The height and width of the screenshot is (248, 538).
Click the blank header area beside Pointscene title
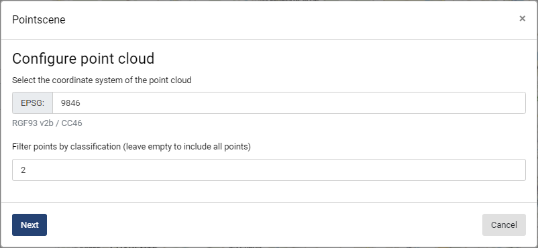pyautogui.click(x=292, y=19)
